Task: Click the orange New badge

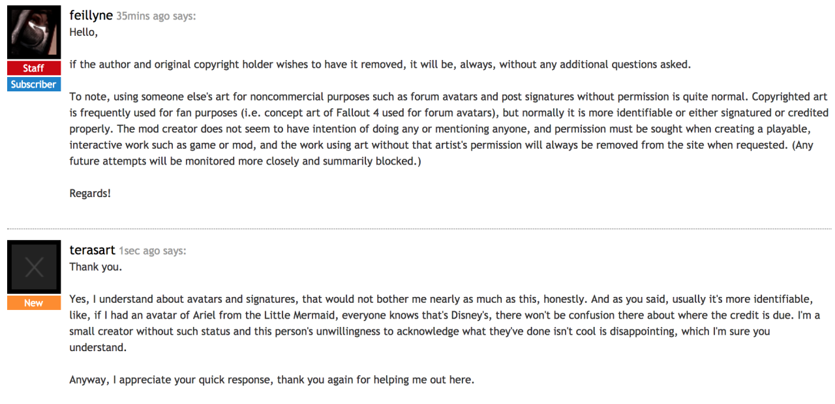Action: [34, 303]
